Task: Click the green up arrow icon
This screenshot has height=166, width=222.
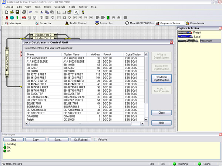Action: click(x=17, y=17)
